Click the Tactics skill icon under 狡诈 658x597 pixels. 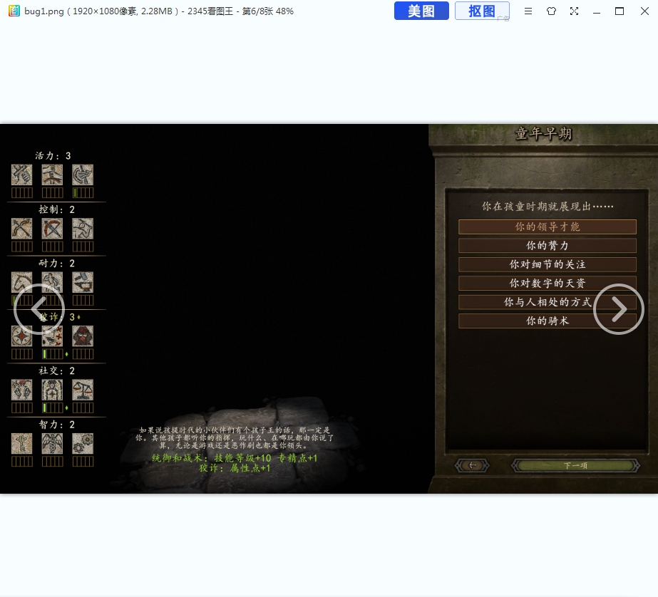(53, 336)
